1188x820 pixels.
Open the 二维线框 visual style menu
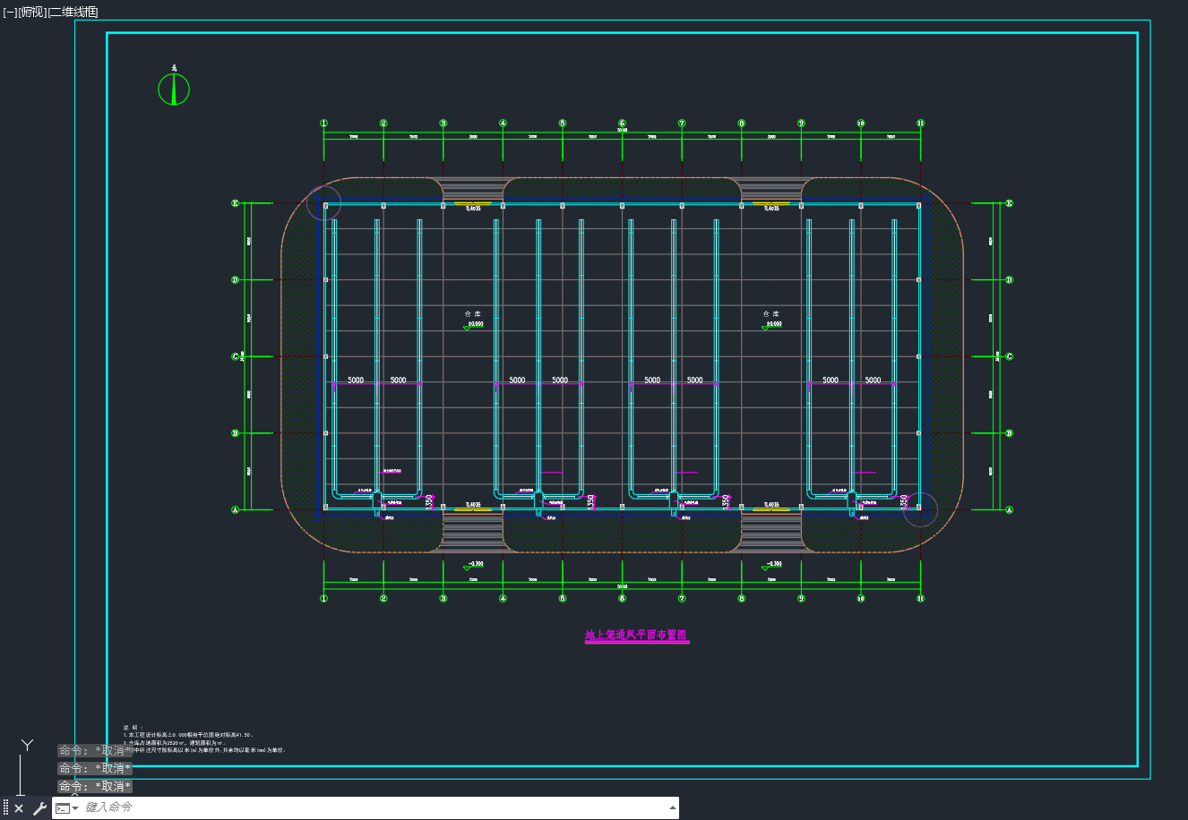(73, 12)
